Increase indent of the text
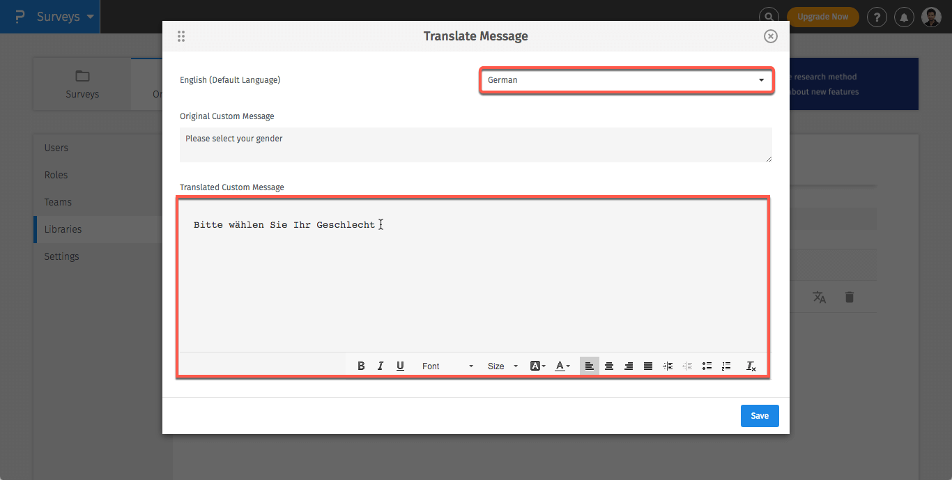This screenshot has width=952, height=480. click(668, 366)
